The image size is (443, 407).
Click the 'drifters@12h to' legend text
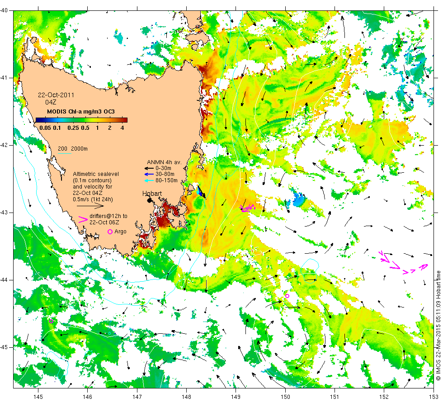pyautogui.click(x=108, y=216)
